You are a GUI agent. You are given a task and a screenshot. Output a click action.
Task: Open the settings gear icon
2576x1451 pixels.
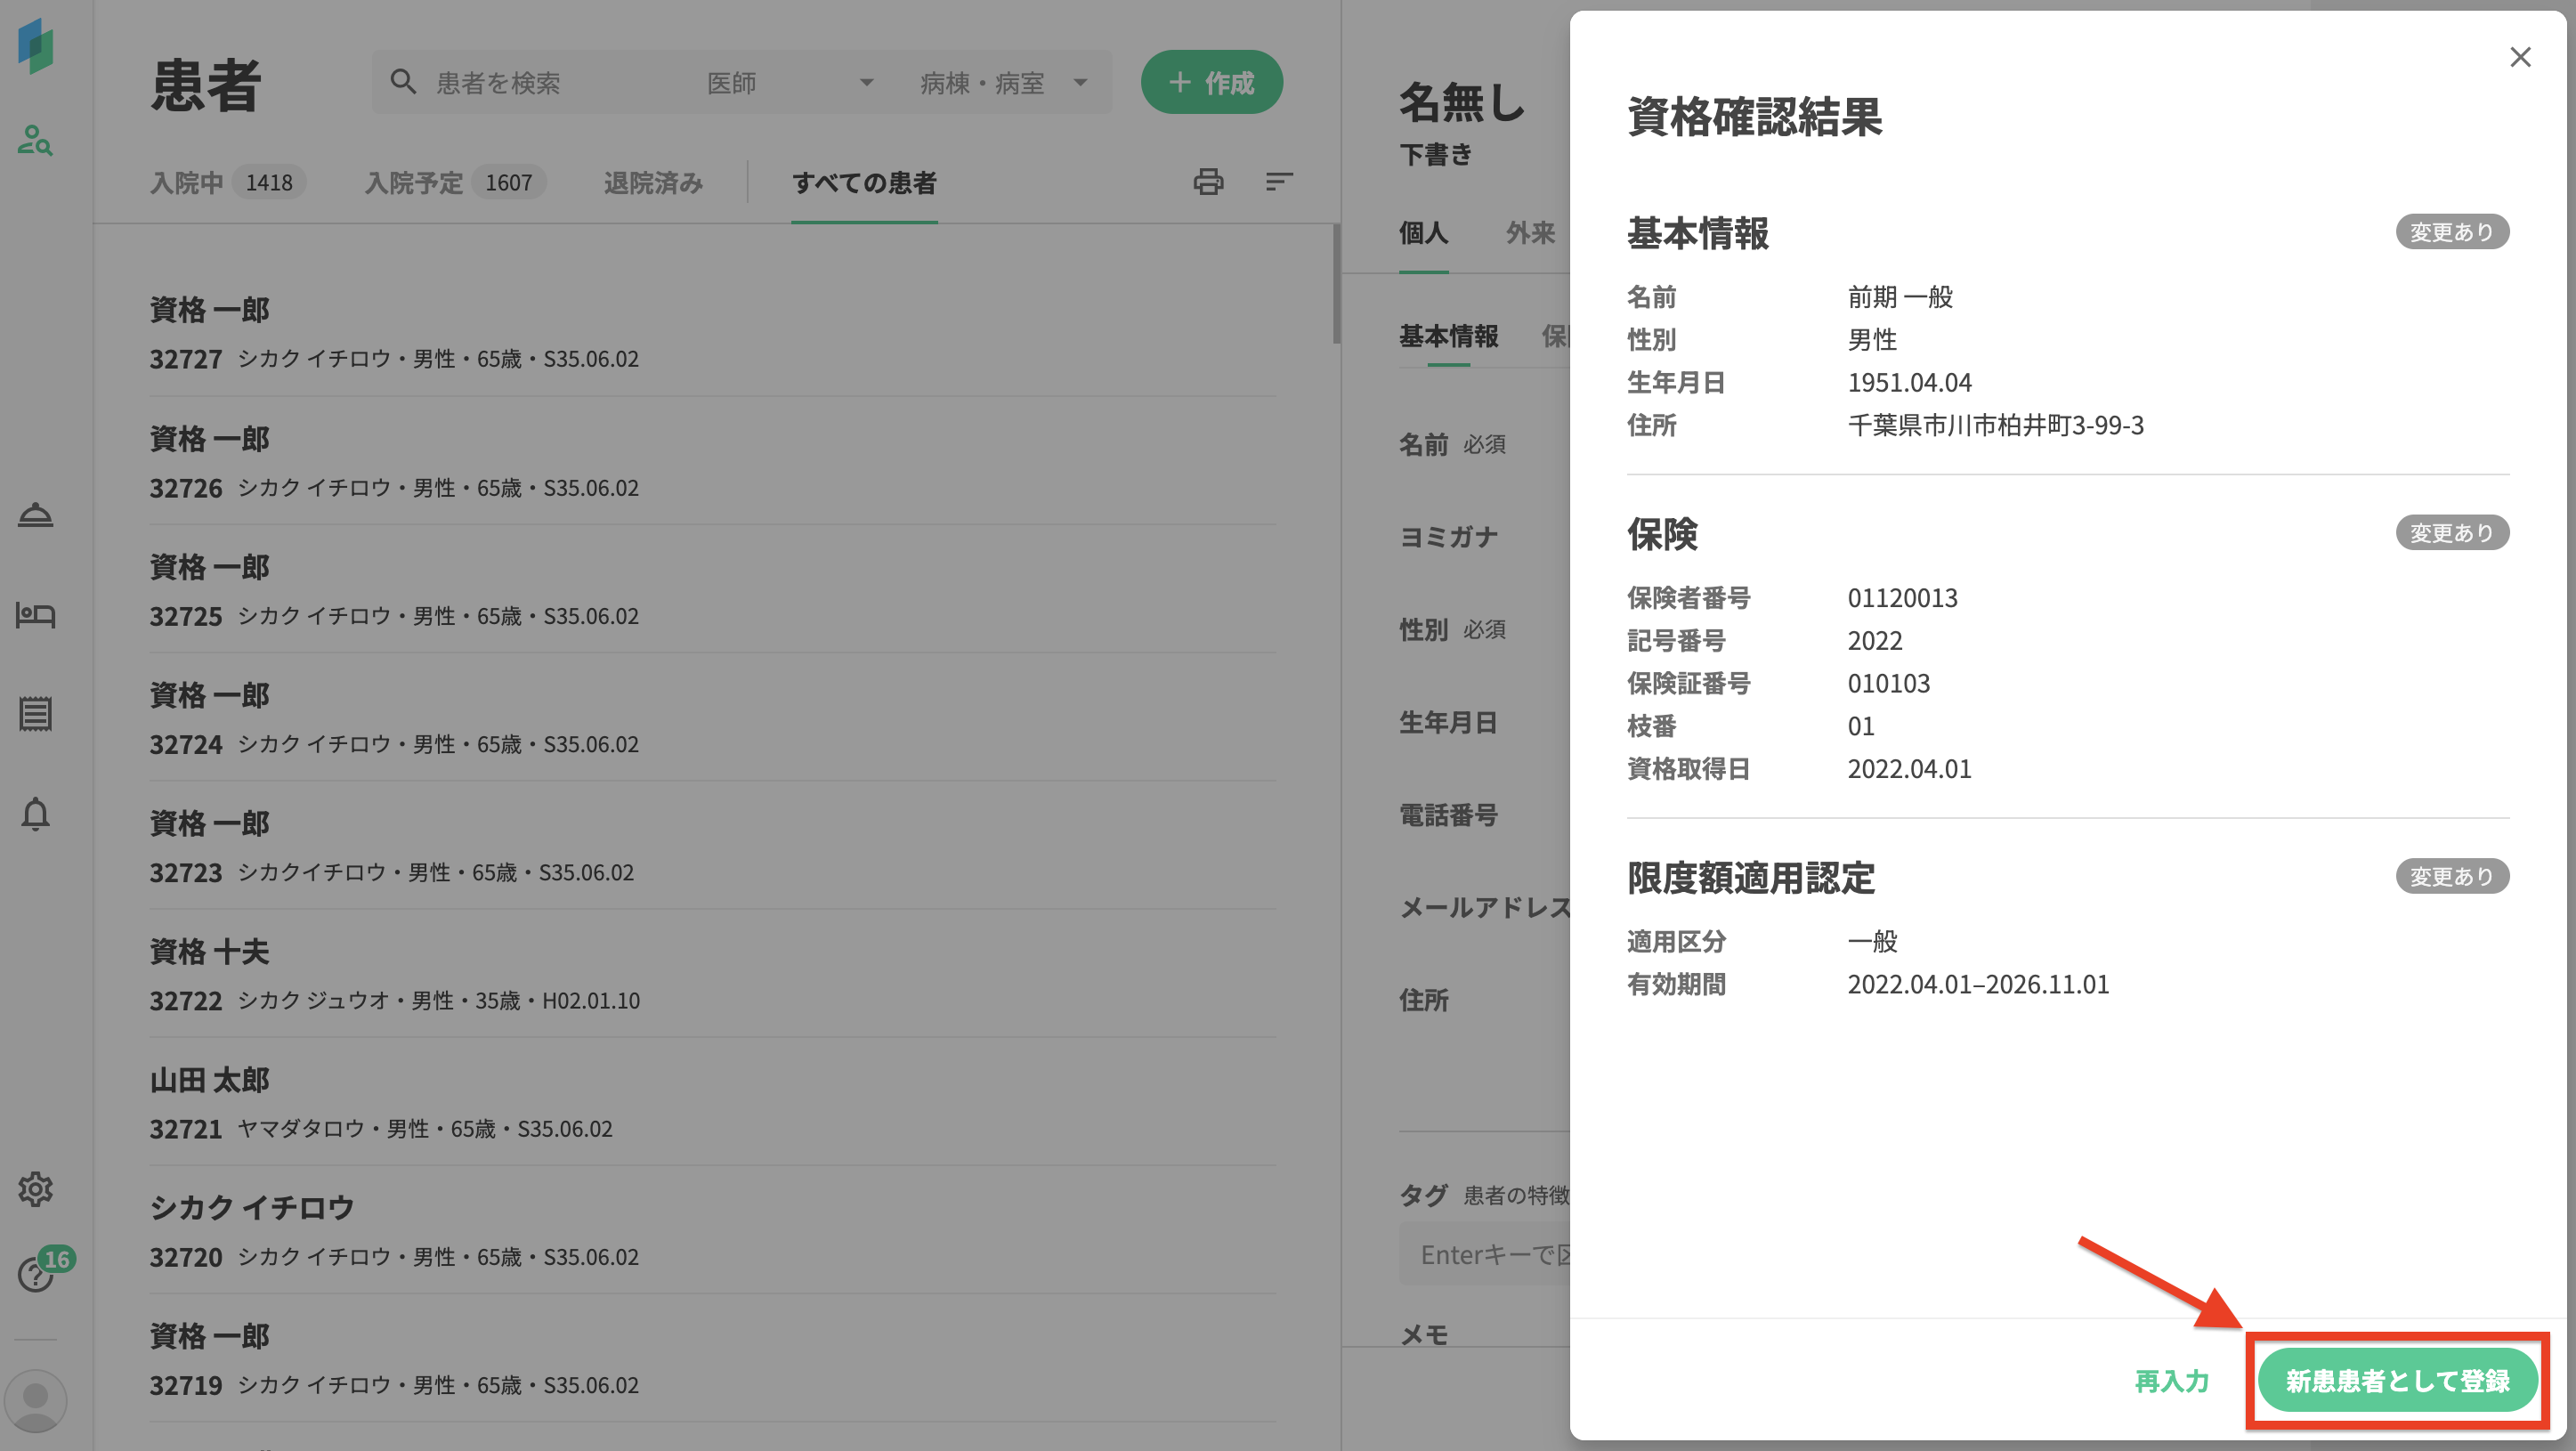point(35,1189)
